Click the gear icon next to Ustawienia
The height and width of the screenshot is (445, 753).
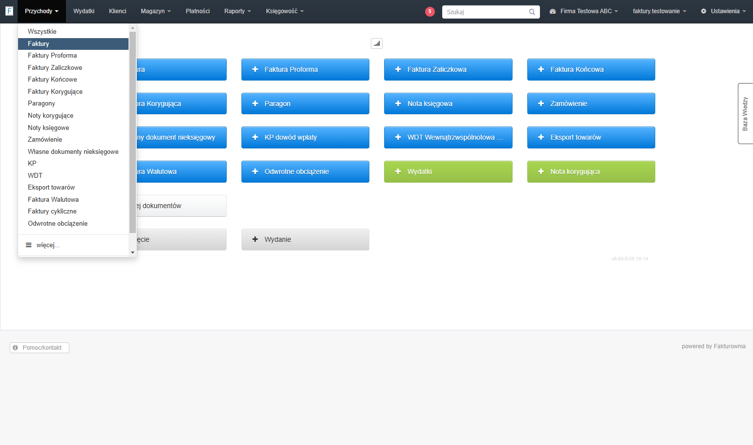[704, 11]
